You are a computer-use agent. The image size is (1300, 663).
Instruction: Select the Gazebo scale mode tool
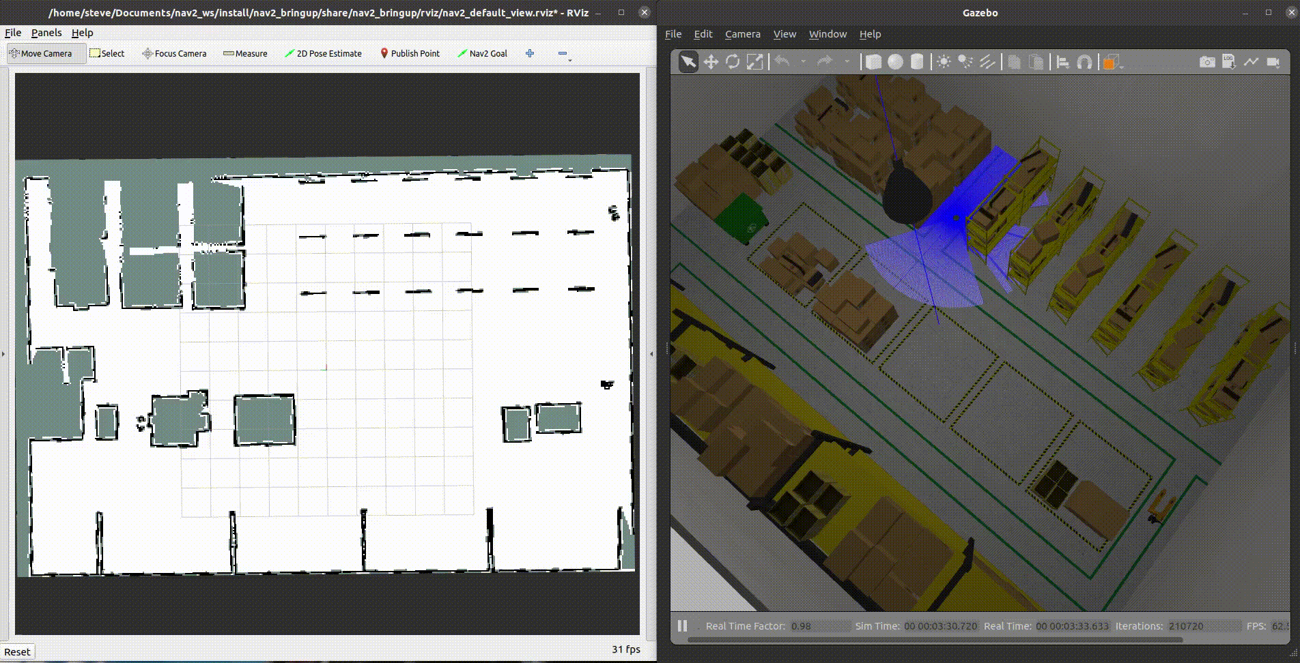point(754,62)
